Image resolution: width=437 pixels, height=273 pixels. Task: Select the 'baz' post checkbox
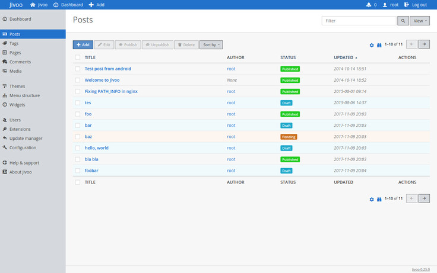[78, 137]
